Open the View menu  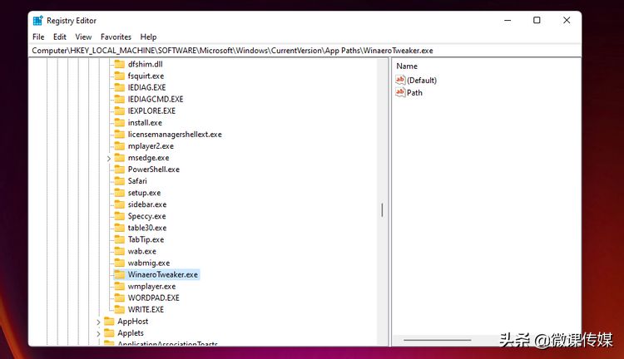tap(83, 37)
